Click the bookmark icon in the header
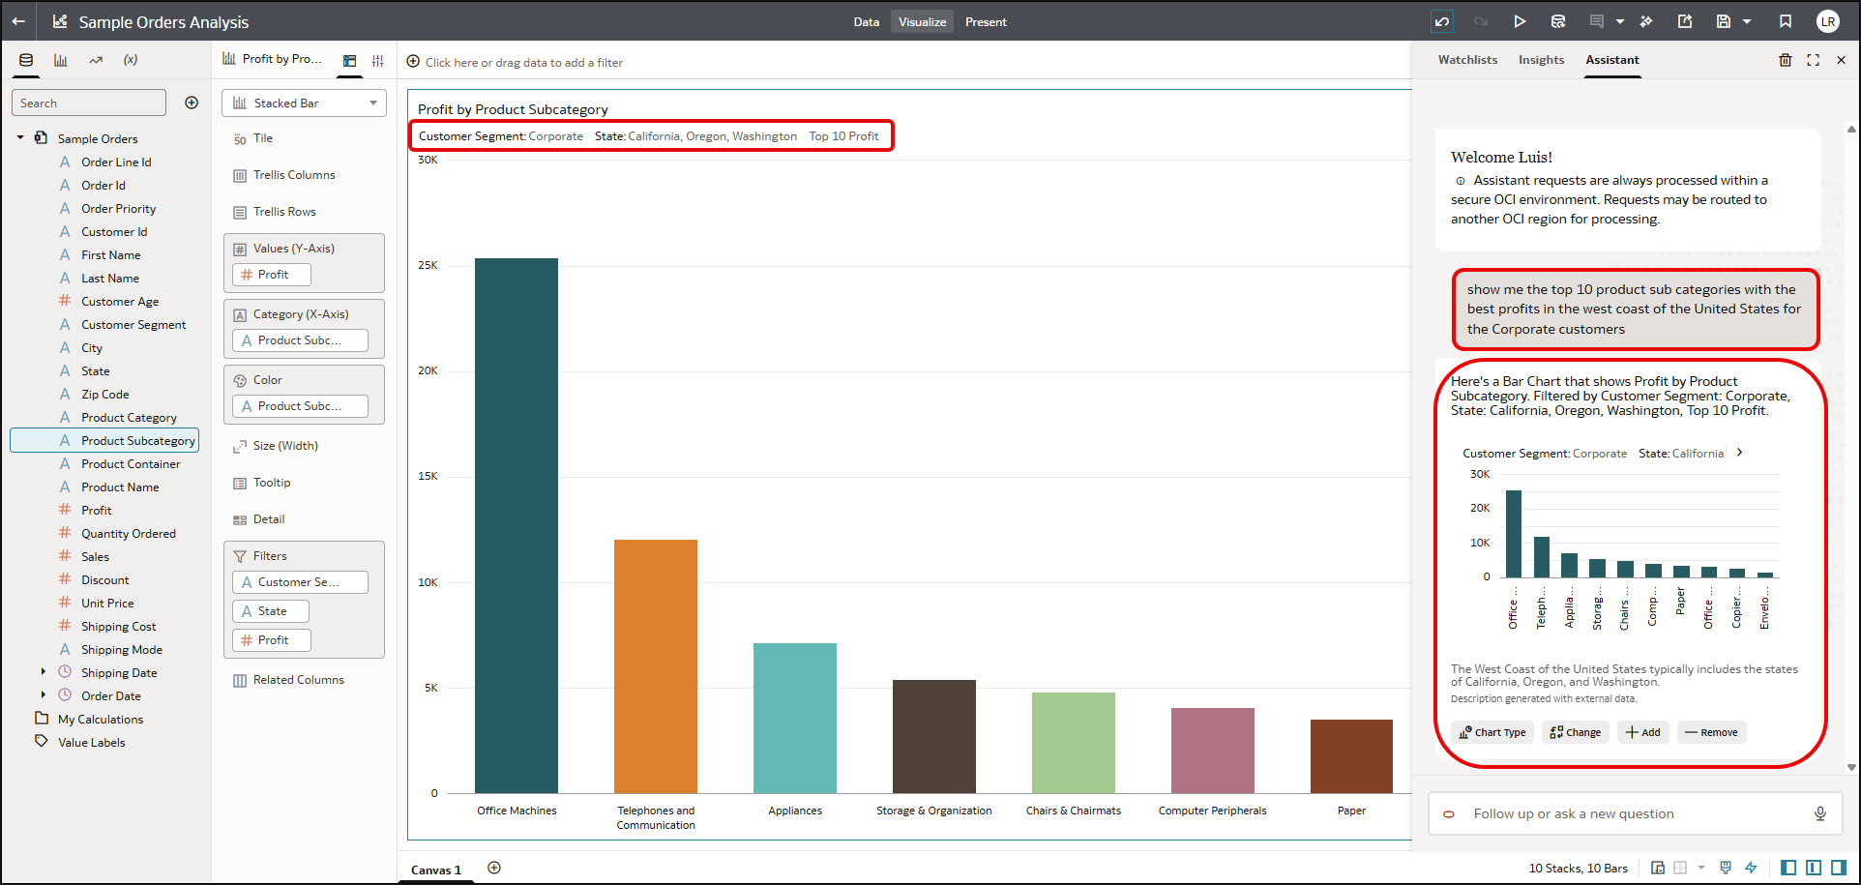Image resolution: width=1861 pixels, height=885 pixels. pos(1786,21)
